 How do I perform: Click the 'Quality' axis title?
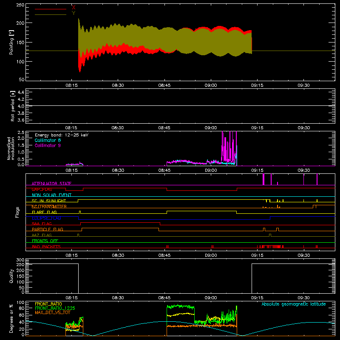[11, 276]
